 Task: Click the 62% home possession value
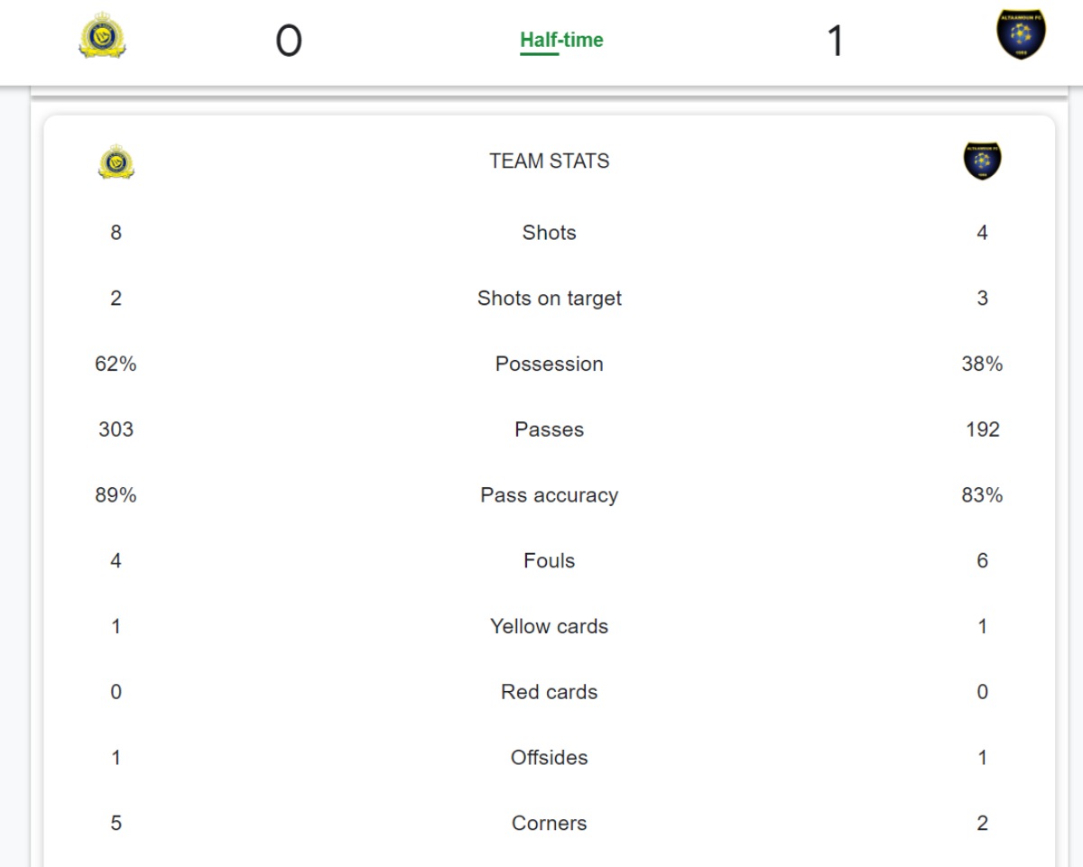[116, 364]
